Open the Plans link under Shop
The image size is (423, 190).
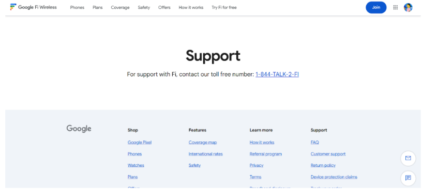pyautogui.click(x=132, y=177)
